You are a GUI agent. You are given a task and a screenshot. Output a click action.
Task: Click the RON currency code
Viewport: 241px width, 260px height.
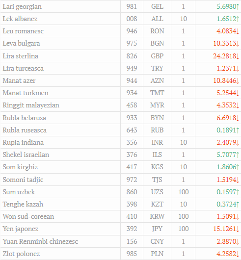click(157, 31)
